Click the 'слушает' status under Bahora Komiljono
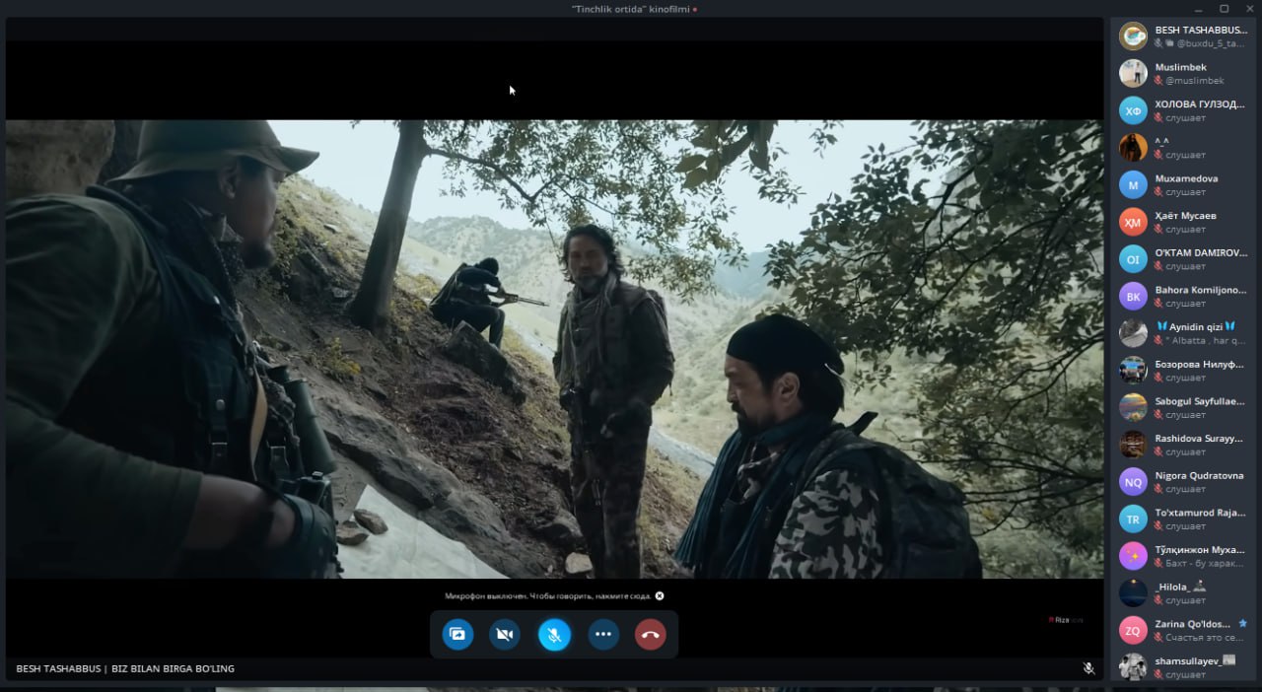This screenshot has width=1262, height=692. click(1185, 304)
